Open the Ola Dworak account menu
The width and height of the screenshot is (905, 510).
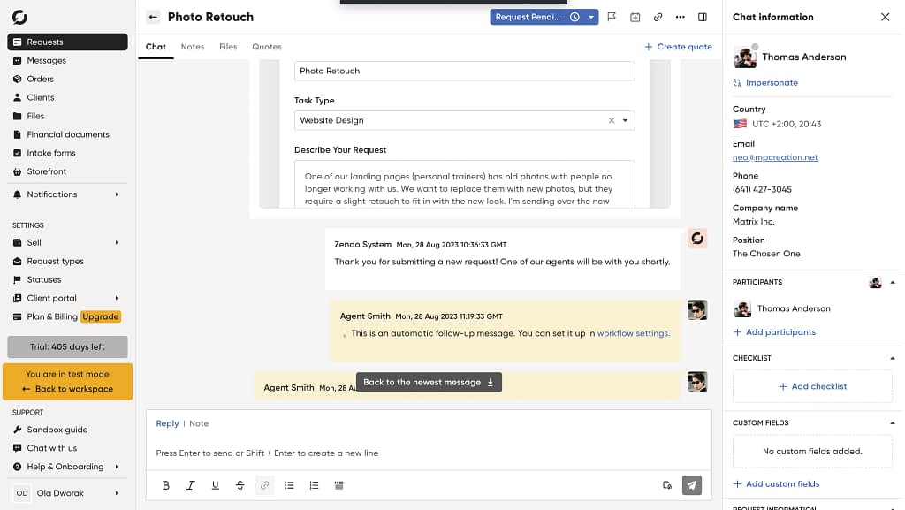pyautogui.click(x=67, y=492)
